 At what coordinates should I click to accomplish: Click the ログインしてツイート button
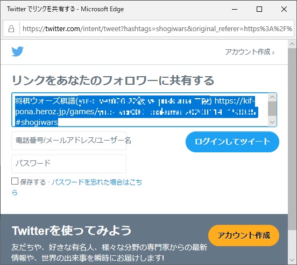[232, 142]
